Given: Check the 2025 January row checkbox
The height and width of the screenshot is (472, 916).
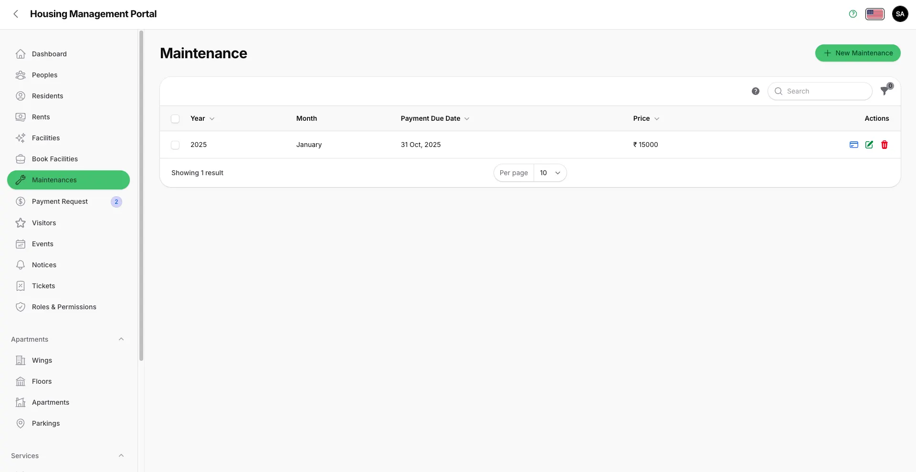Looking at the screenshot, I should coord(175,145).
